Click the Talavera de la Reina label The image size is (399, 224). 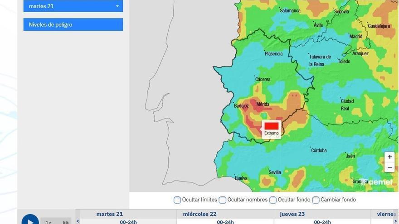pos(320,61)
